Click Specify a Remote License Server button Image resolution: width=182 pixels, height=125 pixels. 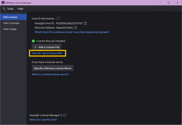pyautogui.click(x=53, y=68)
